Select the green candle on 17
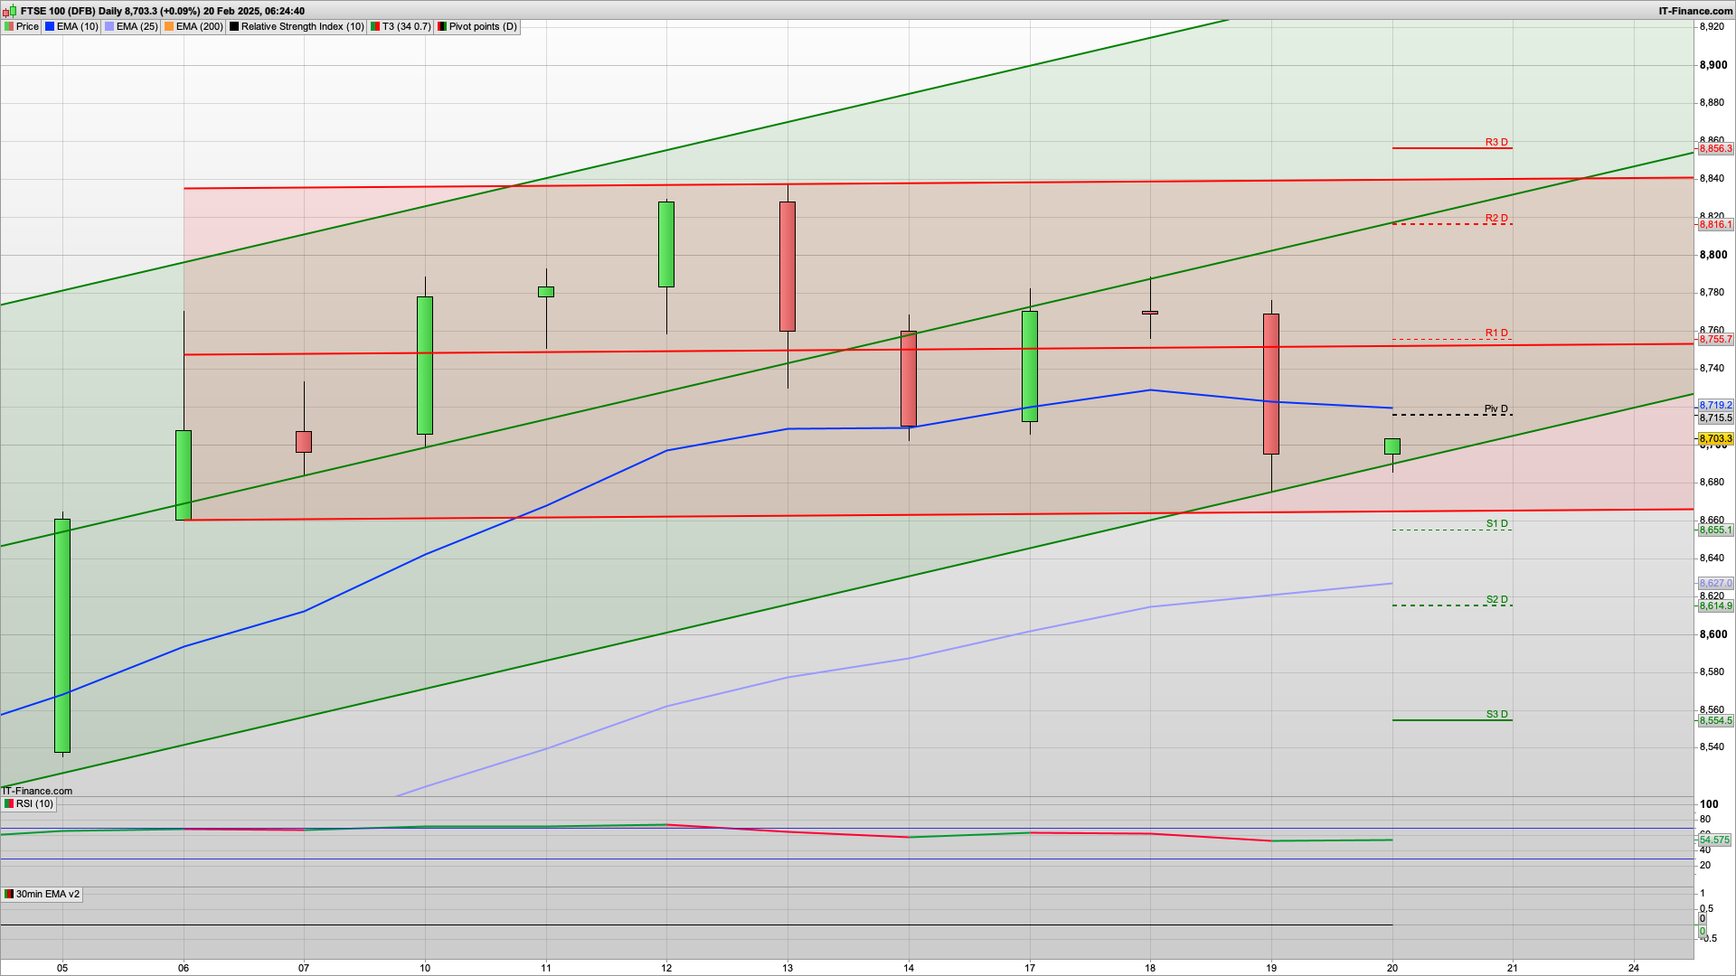 click(1030, 366)
